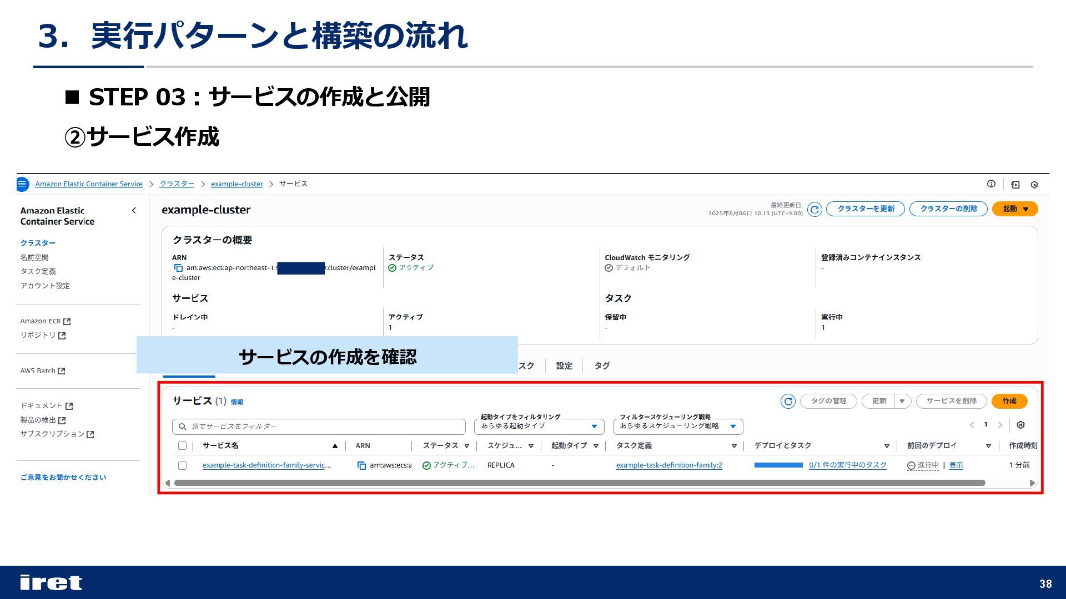Screen dimensions: 1066x599
Task: Click the 表示 deployment link
Action: pyautogui.click(x=956, y=465)
